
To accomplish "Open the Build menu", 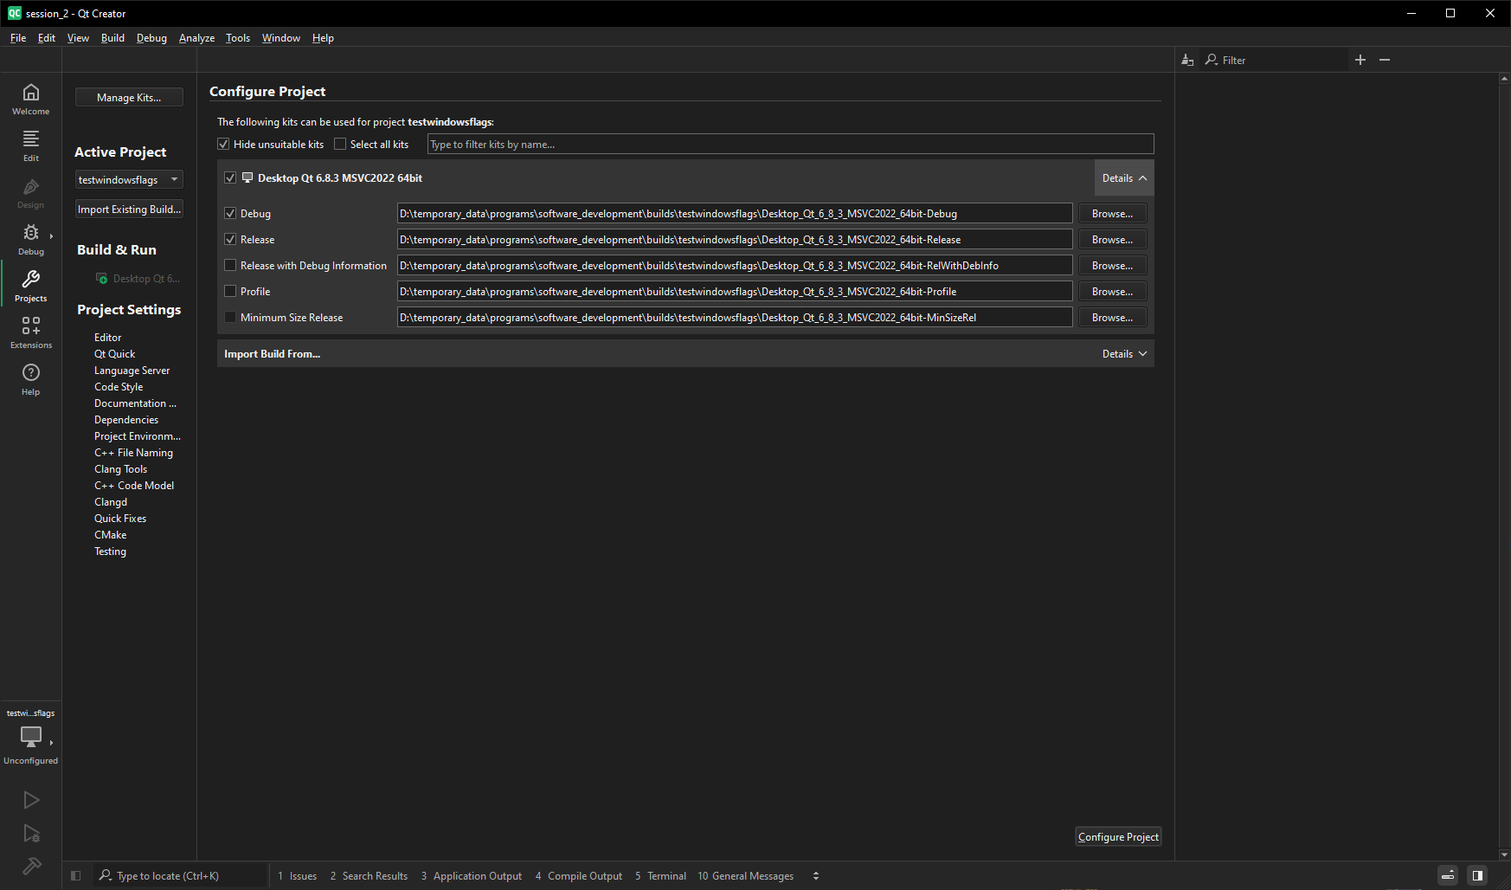I will click(x=113, y=37).
